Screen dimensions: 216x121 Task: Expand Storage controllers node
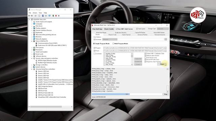[x=32, y=65]
